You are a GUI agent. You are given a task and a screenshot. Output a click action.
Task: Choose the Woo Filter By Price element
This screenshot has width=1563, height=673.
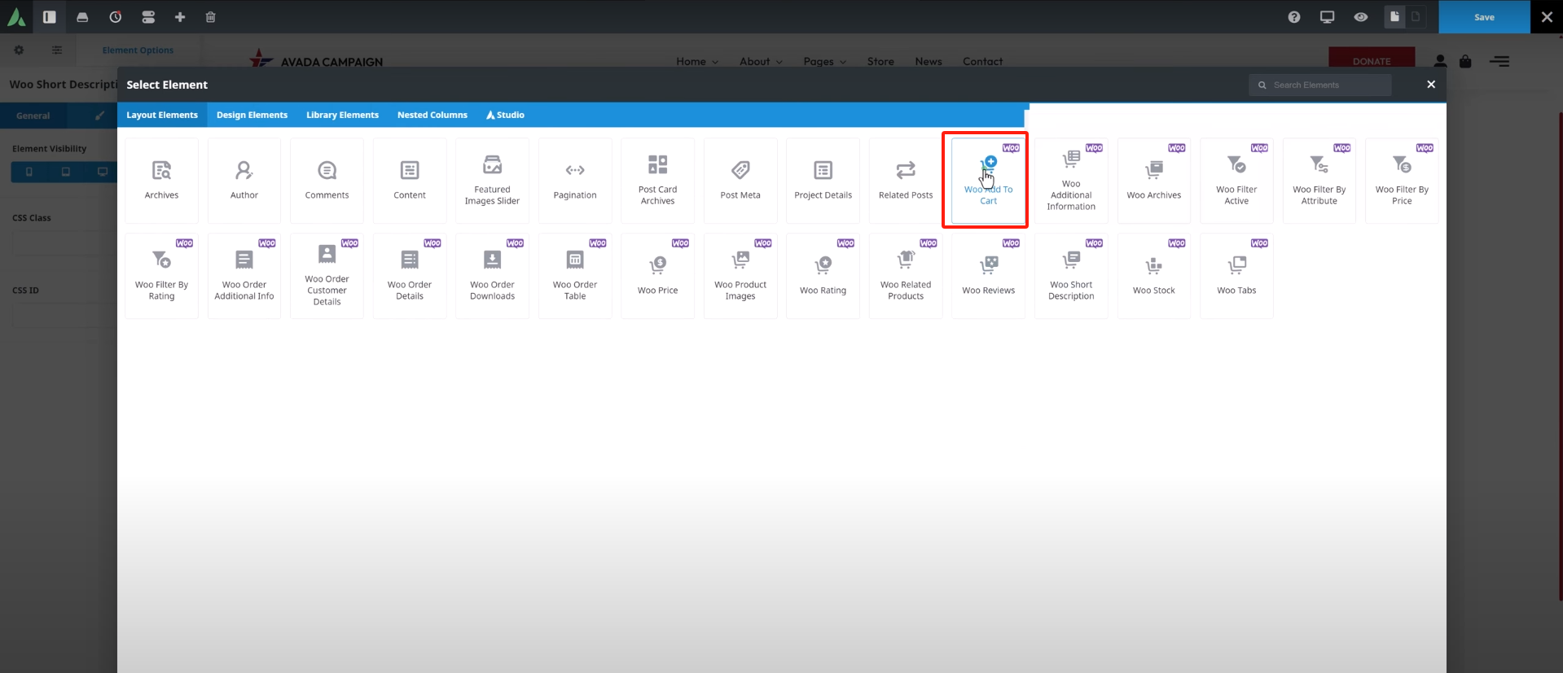[1401, 180]
